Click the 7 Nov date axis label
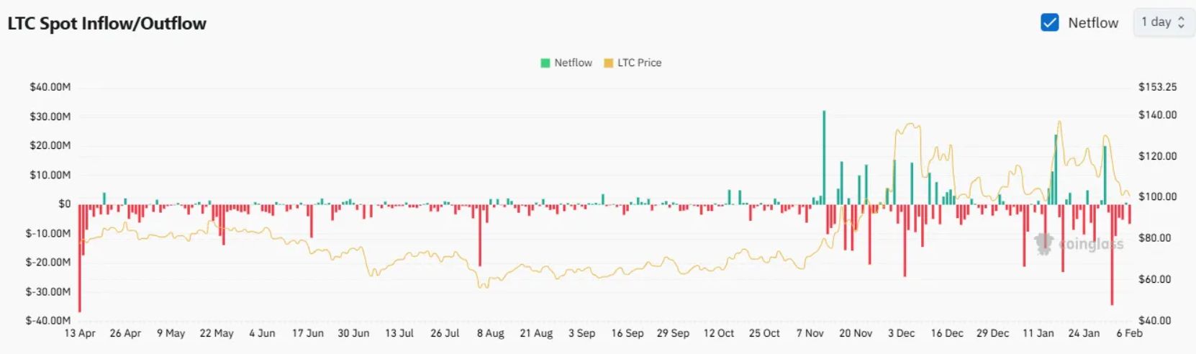Viewport: 1196px width, 354px height. (x=810, y=333)
